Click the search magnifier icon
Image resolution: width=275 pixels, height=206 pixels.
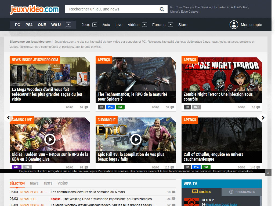[162, 9]
